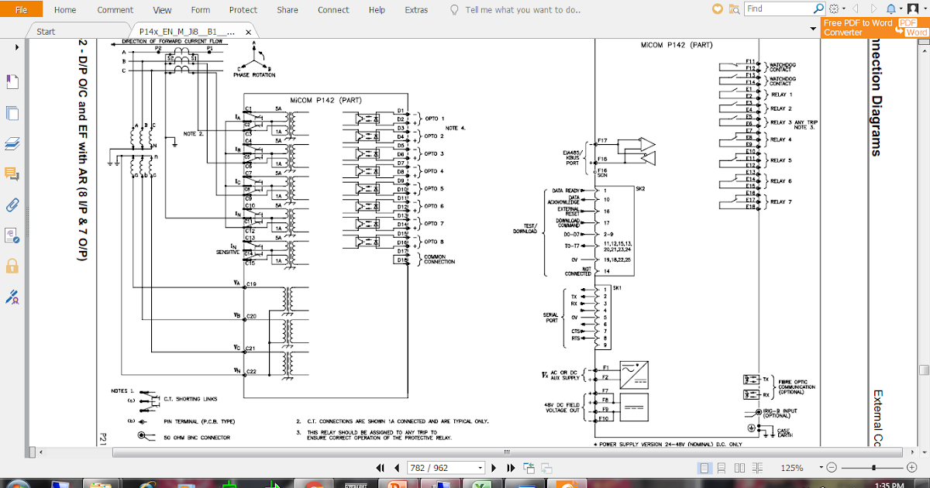Enable continuous scrolling page view
The image size is (930, 488).
pos(720,467)
